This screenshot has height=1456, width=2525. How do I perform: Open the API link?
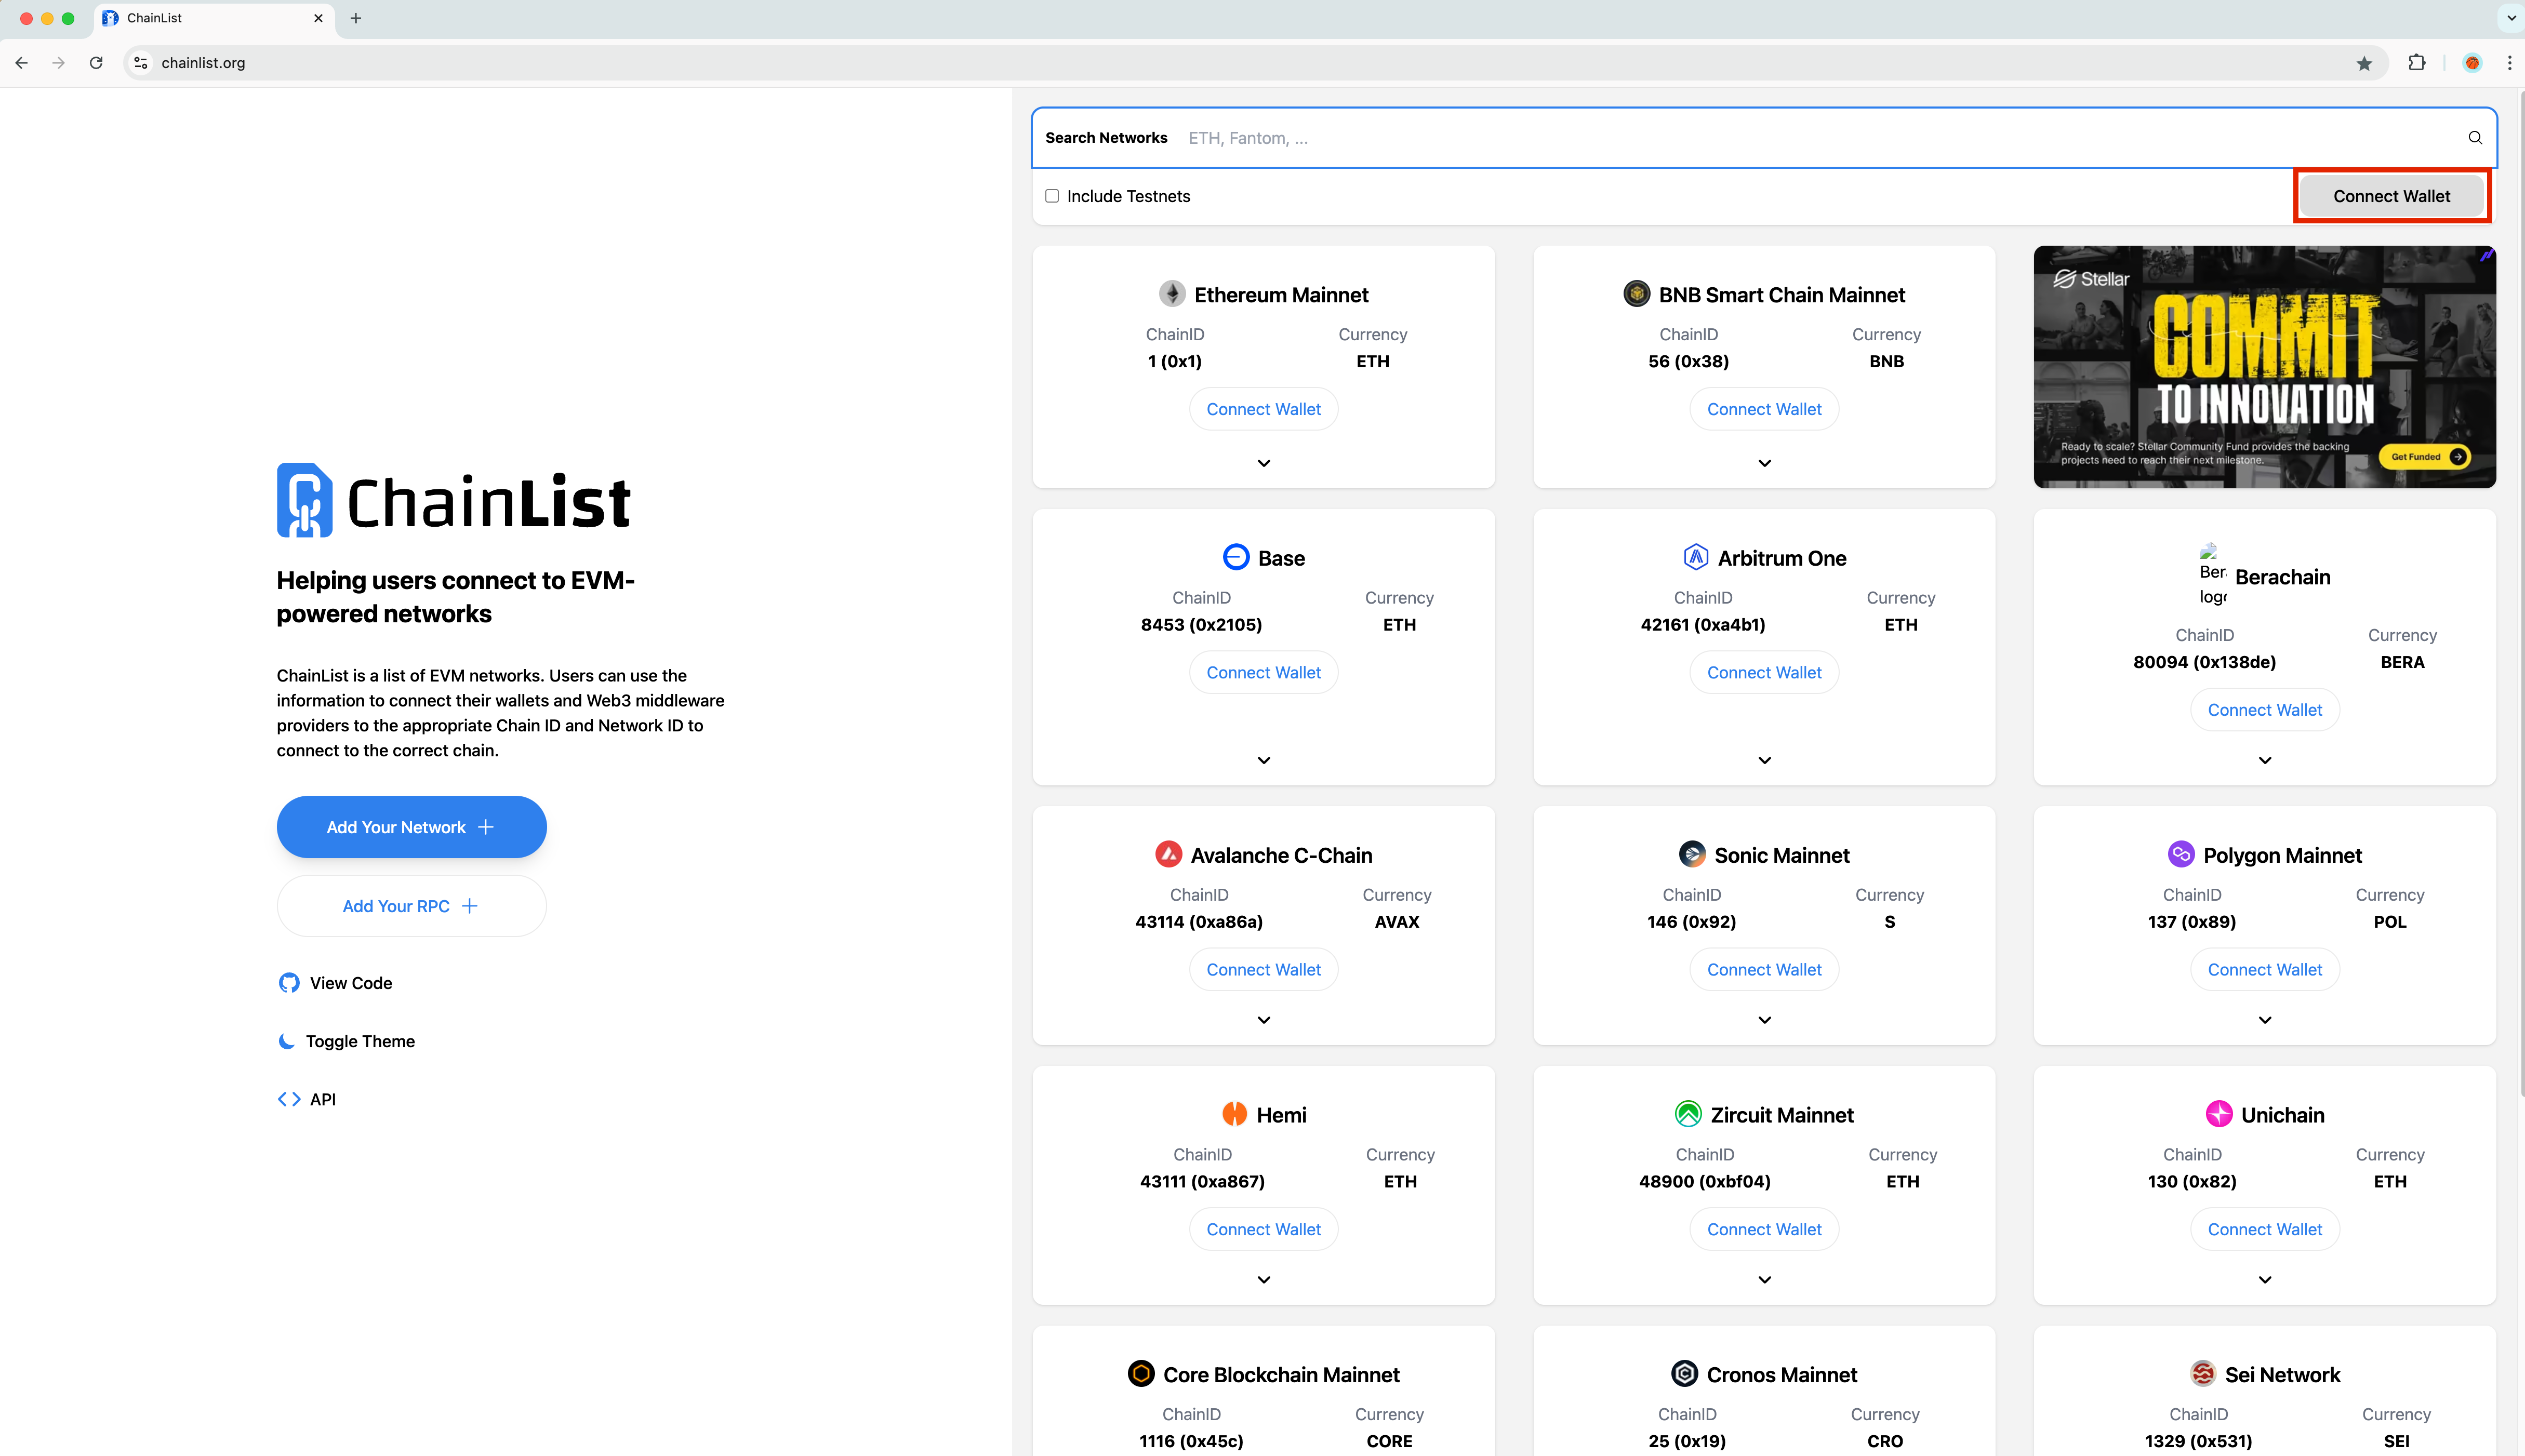(306, 1099)
